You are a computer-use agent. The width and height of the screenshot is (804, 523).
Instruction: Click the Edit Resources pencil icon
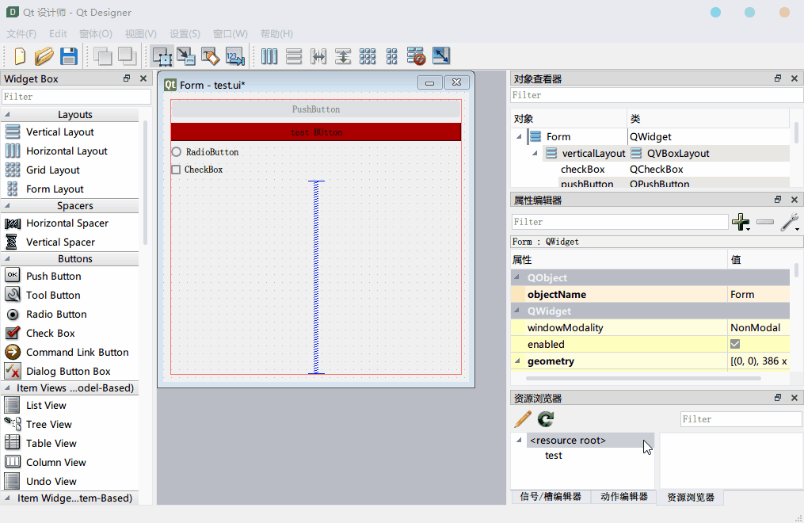(x=521, y=419)
